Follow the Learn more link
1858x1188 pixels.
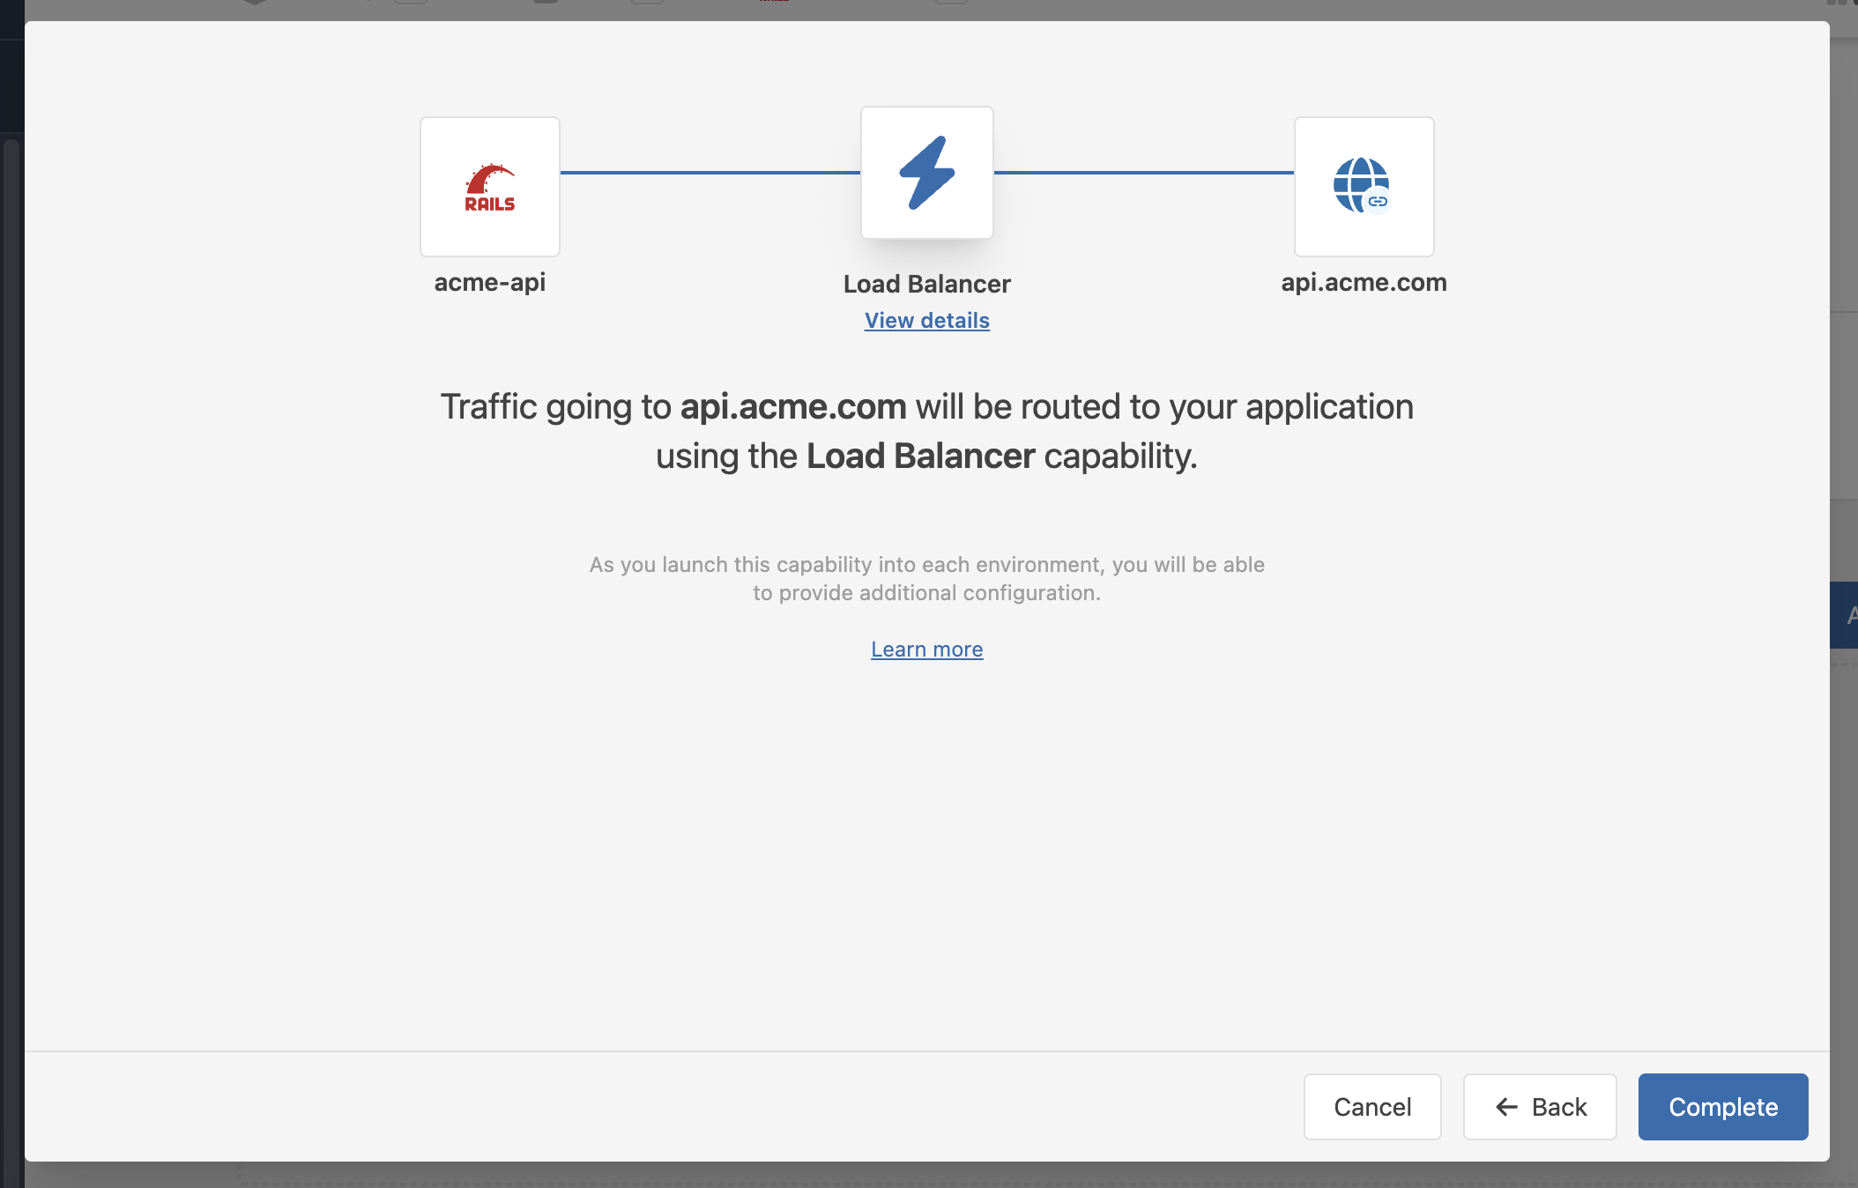point(926,649)
